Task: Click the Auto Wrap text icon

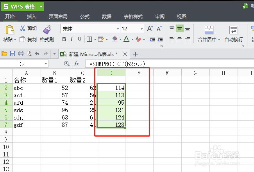Action: [x=234, y=30]
